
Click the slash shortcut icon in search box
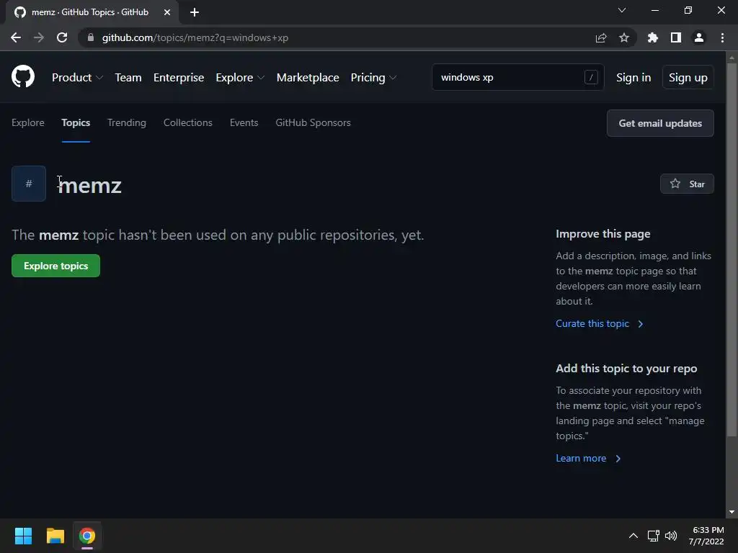[591, 77]
